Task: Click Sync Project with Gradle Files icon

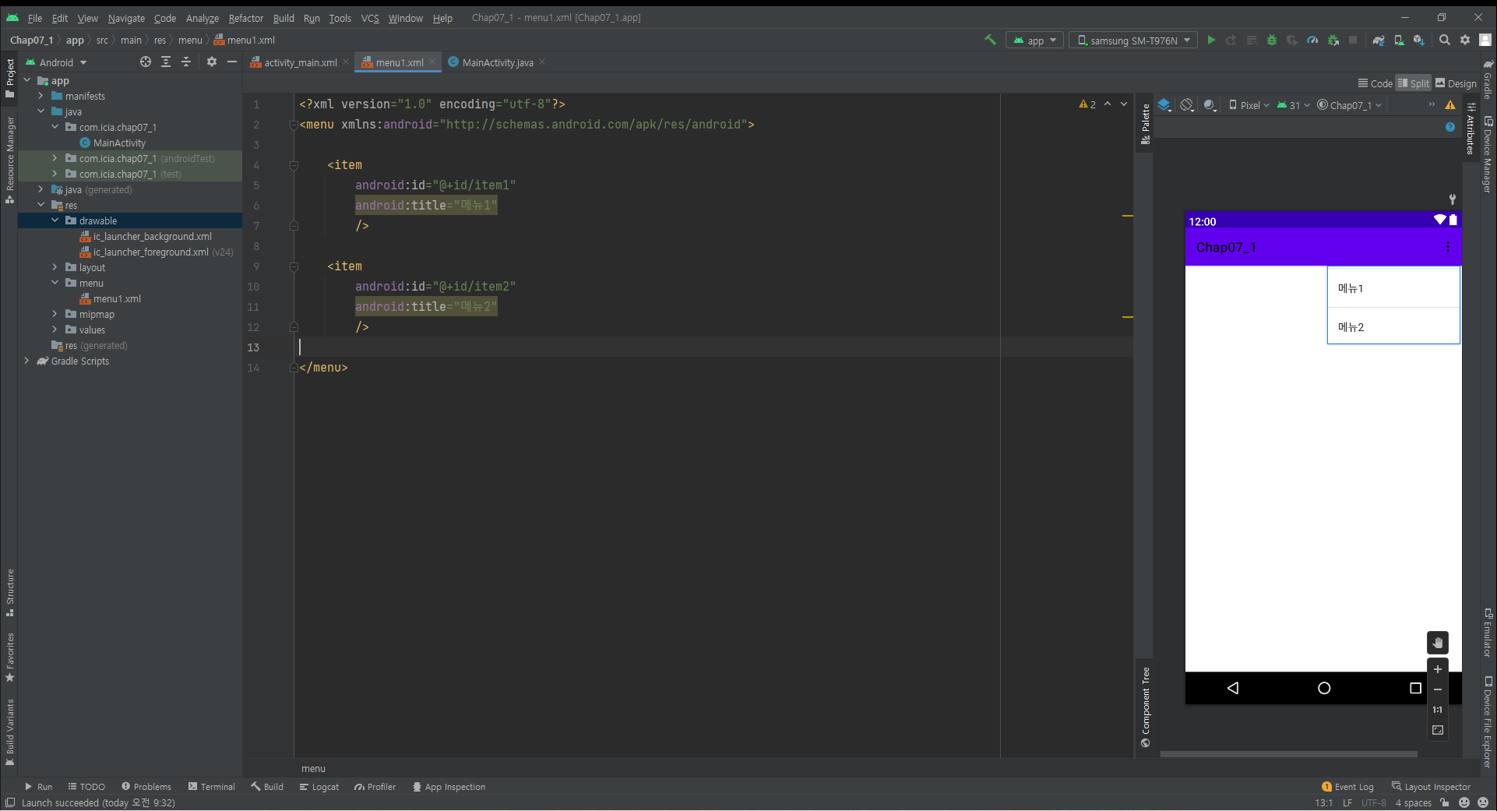Action: pyautogui.click(x=1379, y=40)
